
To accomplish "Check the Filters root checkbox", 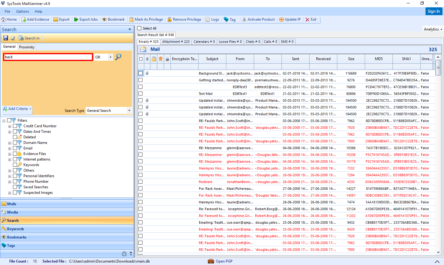I will tap(9, 120).
